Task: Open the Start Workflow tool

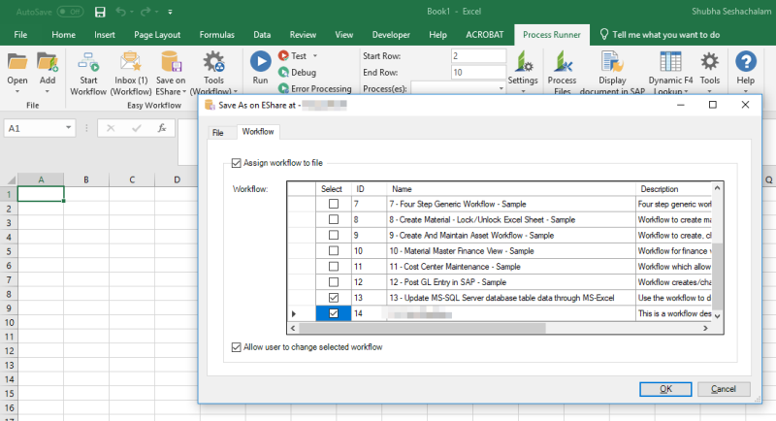Action: (89, 70)
